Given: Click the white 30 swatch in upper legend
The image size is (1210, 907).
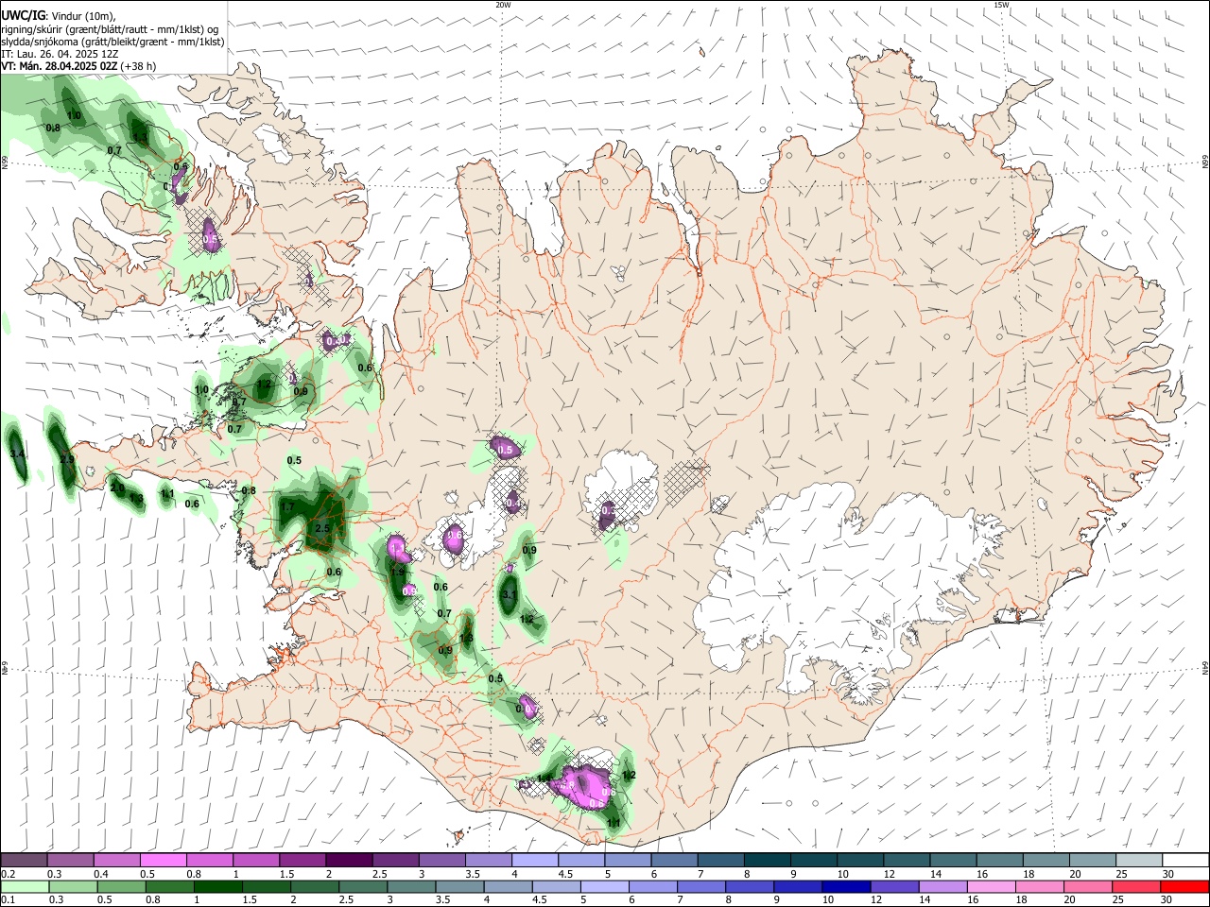Looking at the screenshot, I should 1186,860.
